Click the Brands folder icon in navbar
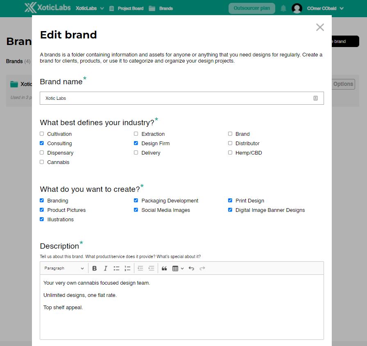The height and width of the screenshot is (346, 367). click(152, 9)
